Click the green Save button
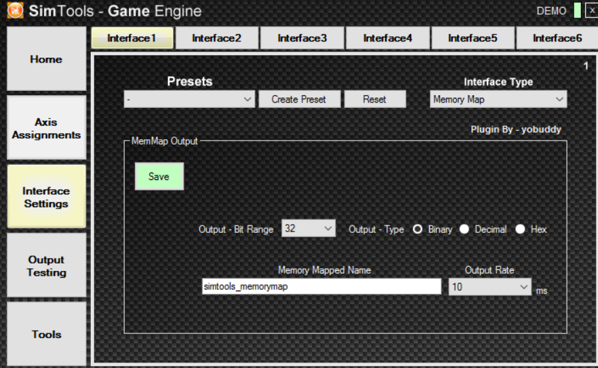The image size is (598, 368). (x=159, y=177)
